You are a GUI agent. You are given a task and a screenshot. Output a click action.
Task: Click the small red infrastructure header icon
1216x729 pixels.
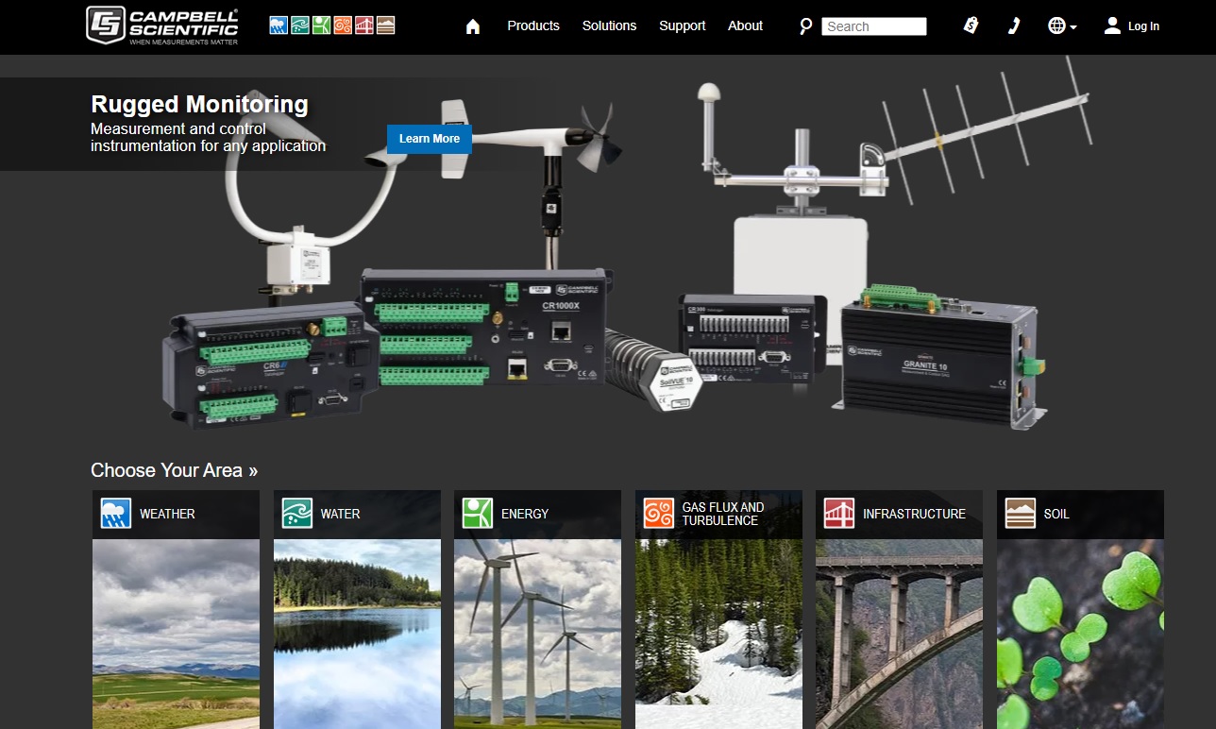click(364, 25)
